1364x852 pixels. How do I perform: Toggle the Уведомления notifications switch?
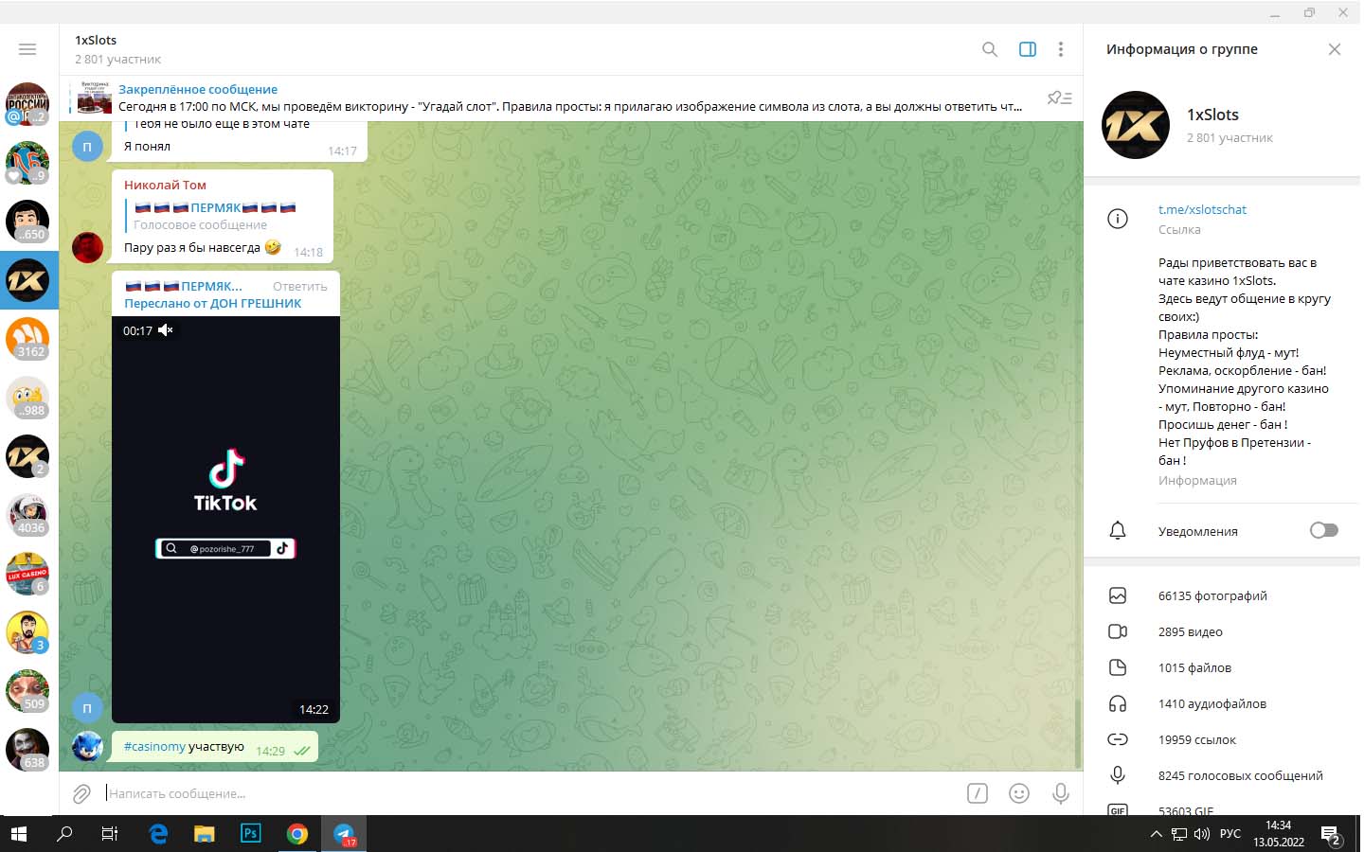1323,530
